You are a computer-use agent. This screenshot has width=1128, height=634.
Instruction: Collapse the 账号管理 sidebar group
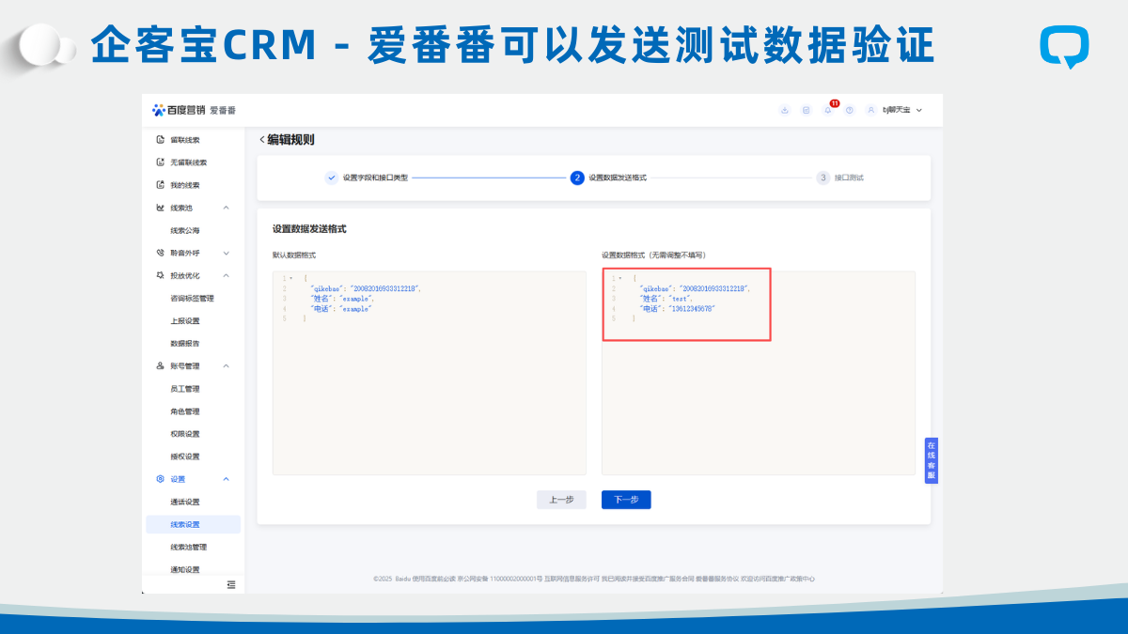226,366
